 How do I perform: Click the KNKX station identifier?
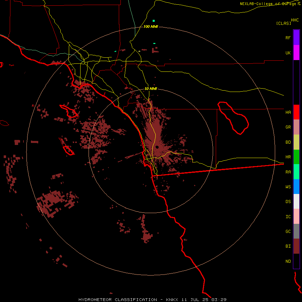coord(172,300)
